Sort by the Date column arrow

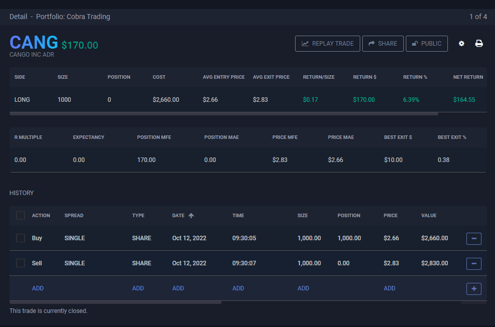[191, 216]
